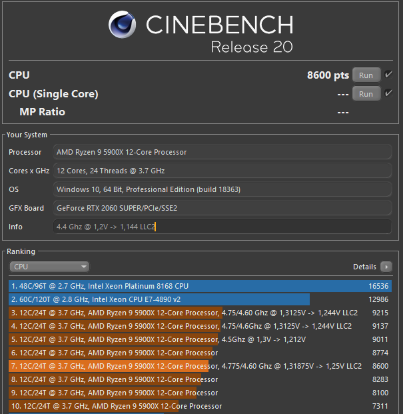Select ranking row 6 scoring 8774

coord(200,353)
